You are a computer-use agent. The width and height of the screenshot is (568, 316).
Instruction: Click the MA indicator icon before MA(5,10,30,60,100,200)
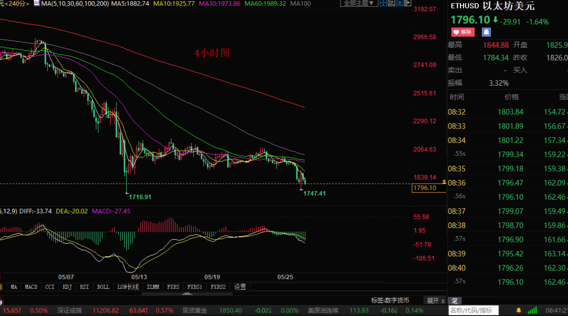(x=37, y=3)
